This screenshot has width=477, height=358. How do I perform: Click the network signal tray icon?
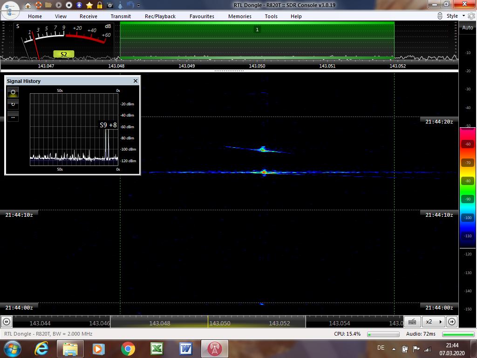[428, 349]
